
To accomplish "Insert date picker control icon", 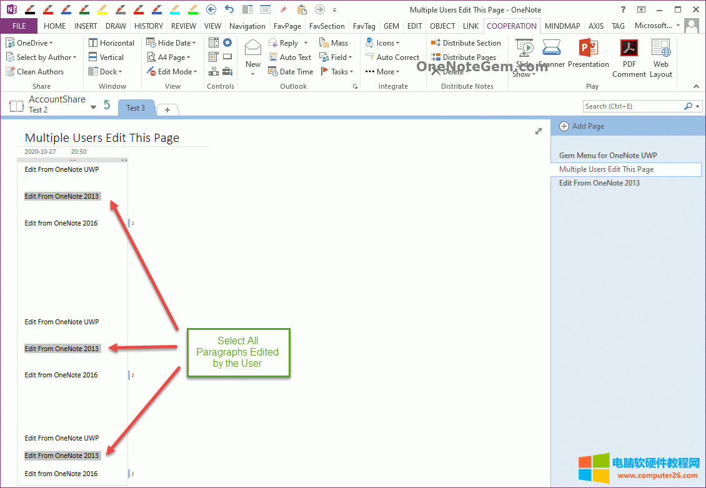I will point(214,57).
